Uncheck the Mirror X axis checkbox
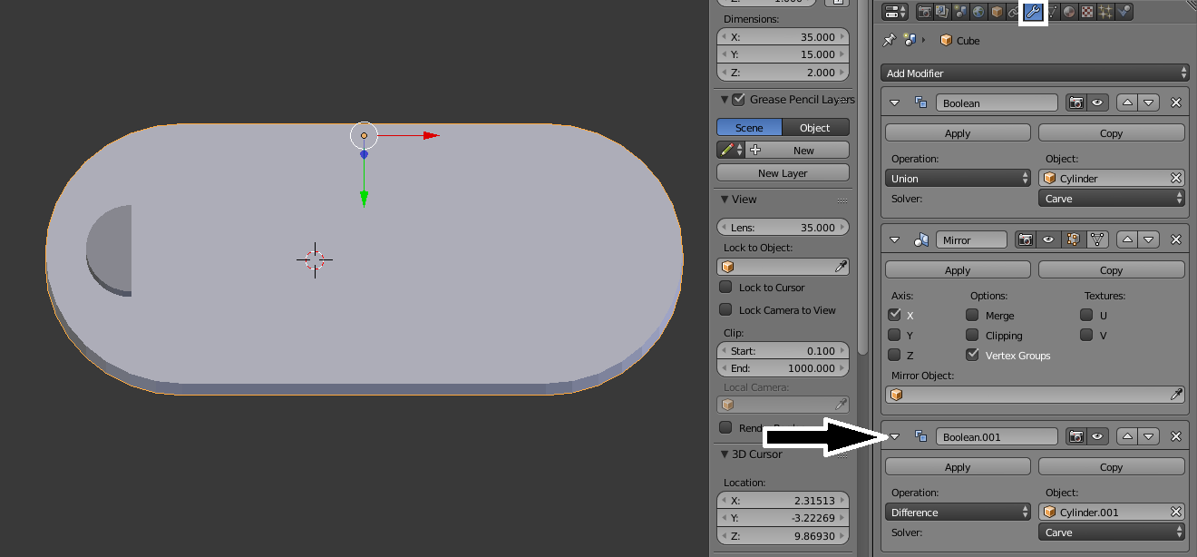 895,315
